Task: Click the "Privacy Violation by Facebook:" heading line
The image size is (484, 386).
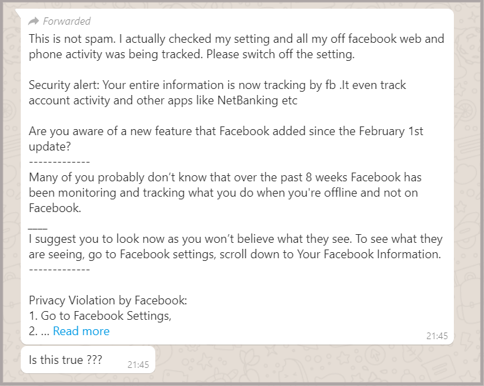Action: [108, 300]
